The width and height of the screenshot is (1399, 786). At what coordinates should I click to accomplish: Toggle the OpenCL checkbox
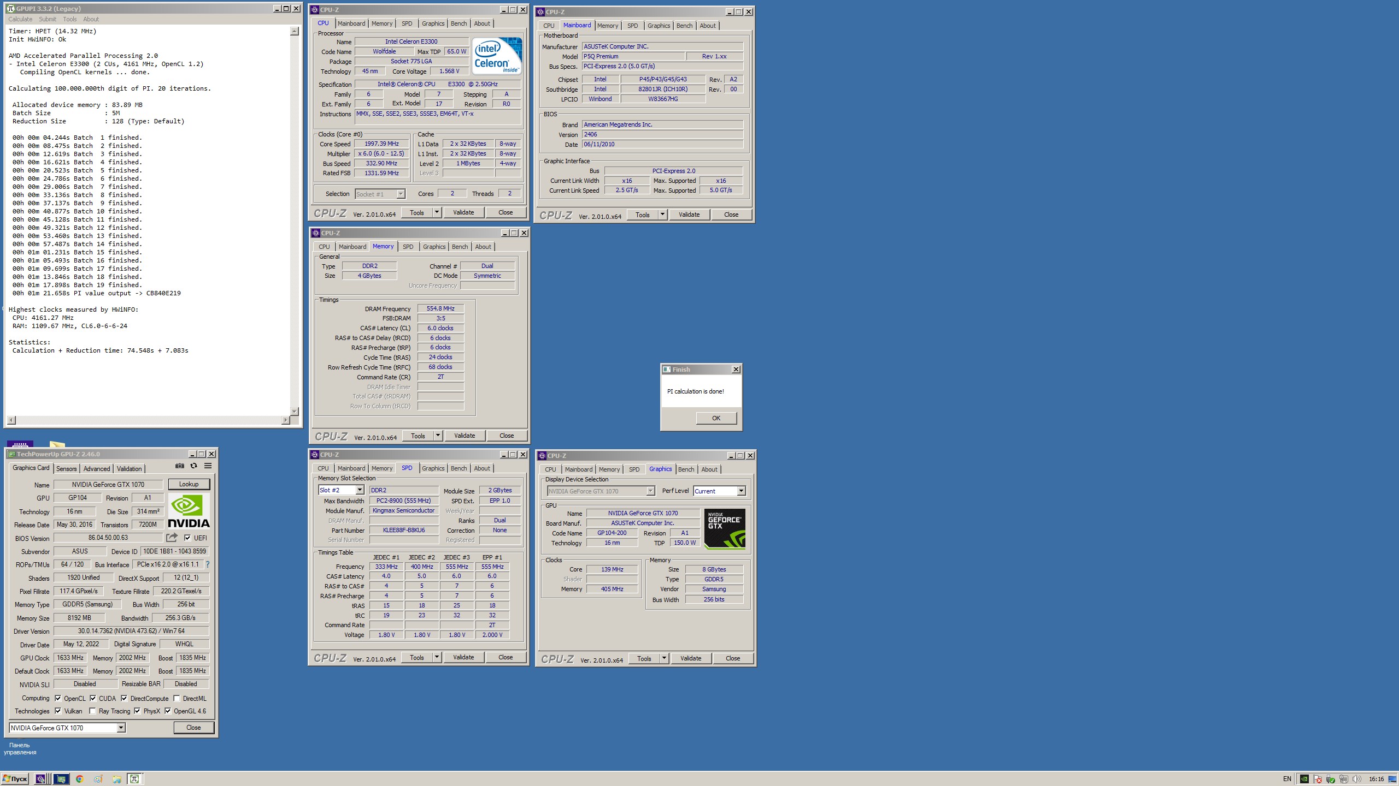58,698
